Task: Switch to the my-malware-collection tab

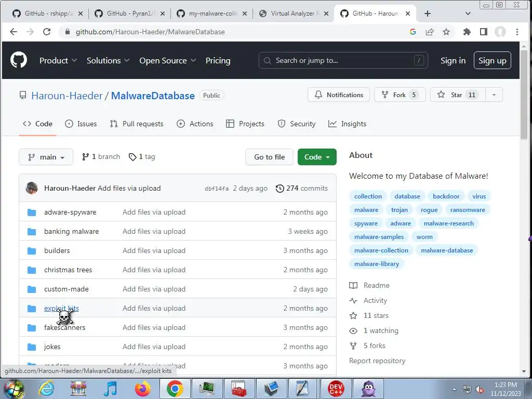Action: tap(212, 14)
